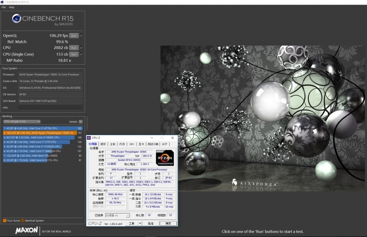The image size is (367, 237).
Task: Select ranking row Intel Core i5-3317U CPU
Action: pos(43,160)
